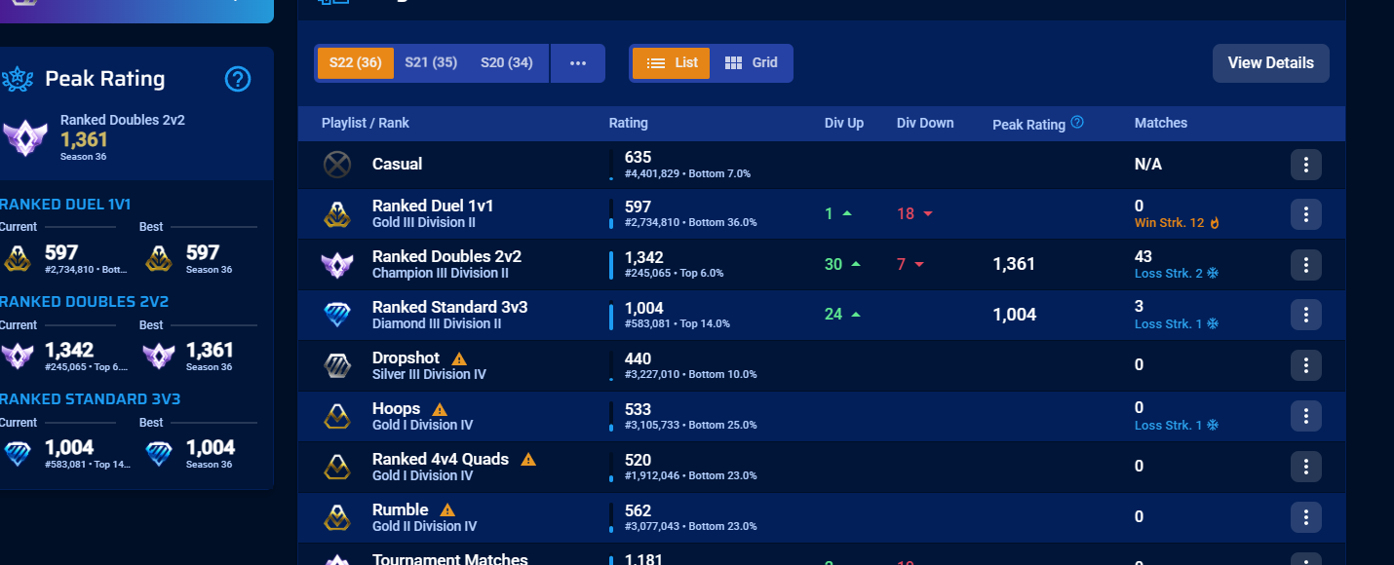Click the Hoops warning triangle icon
The width and height of the screenshot is (1394, 565).
click(440, 409)
